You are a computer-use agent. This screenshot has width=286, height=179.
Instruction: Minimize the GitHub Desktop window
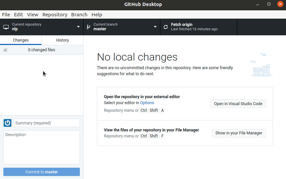click(258, 4)
